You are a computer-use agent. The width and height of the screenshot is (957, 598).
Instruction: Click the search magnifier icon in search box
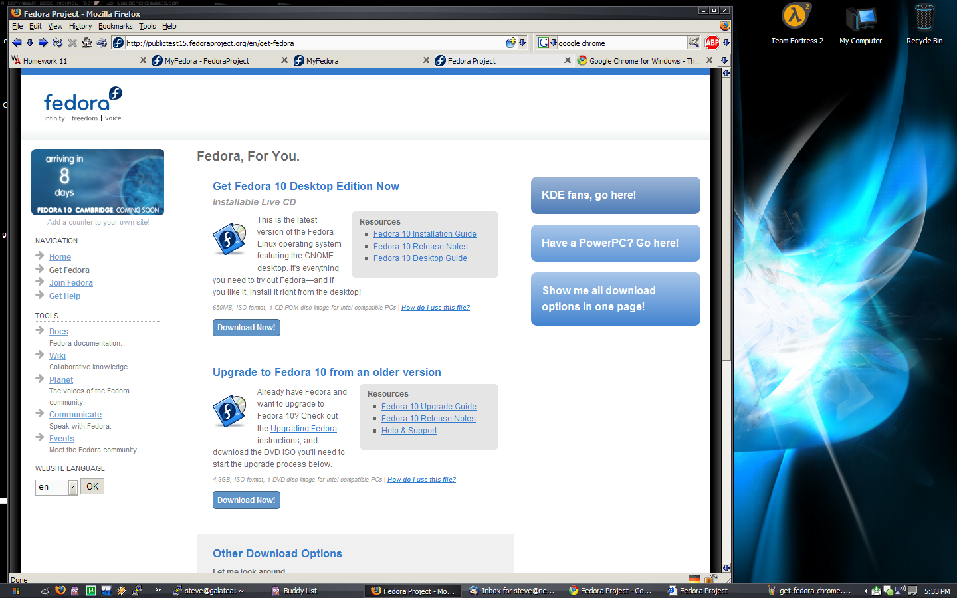coord(694,43)
